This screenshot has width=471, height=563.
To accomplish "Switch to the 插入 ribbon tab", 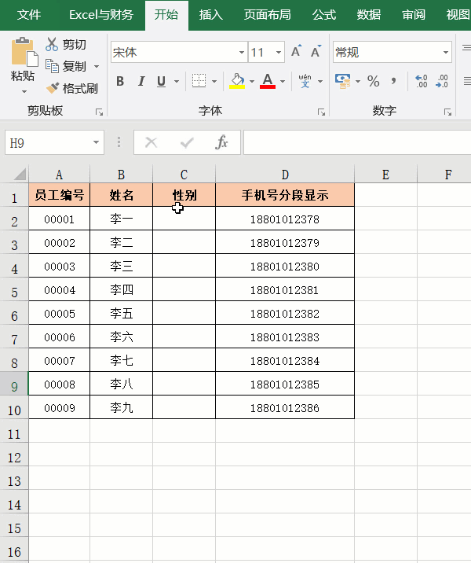I will [x=210, y=15].
